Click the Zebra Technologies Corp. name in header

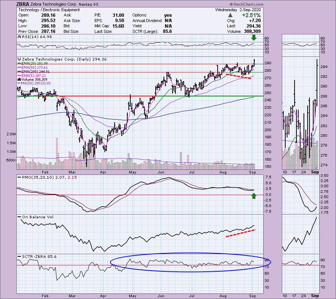[x=53, y=4]
